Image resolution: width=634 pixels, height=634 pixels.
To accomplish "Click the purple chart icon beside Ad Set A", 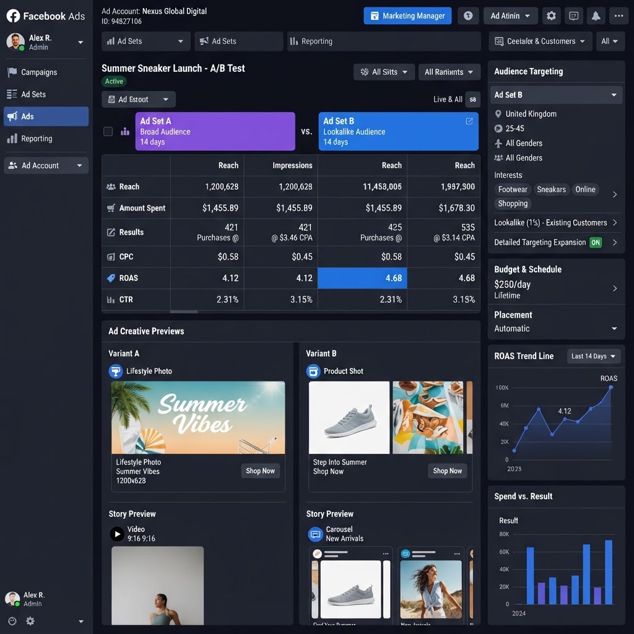I will pos(125,131).
